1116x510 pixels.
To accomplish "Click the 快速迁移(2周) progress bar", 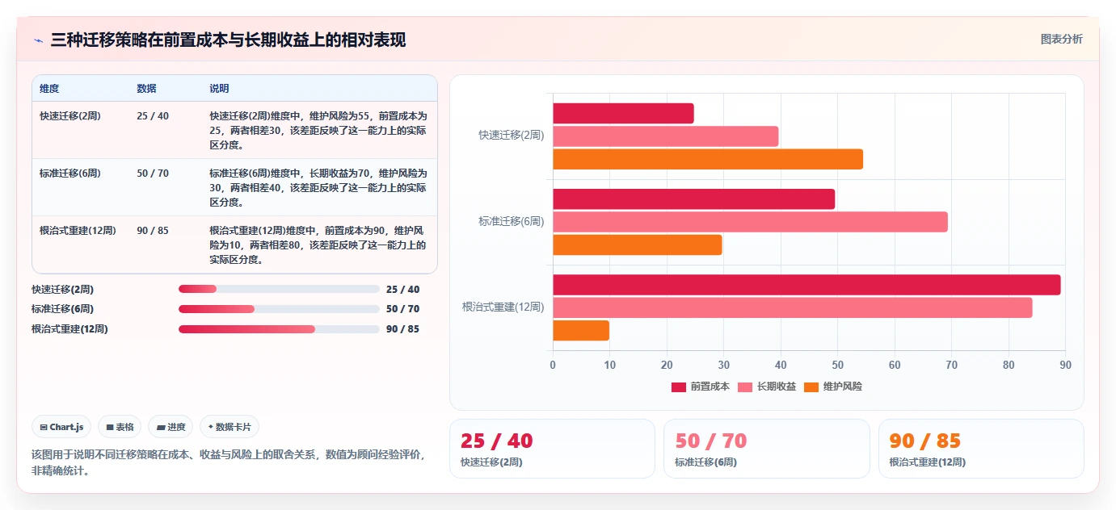I will click(279, 289).
